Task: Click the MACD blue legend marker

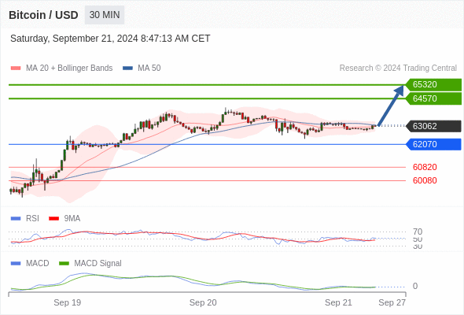Action: (16, 264)
